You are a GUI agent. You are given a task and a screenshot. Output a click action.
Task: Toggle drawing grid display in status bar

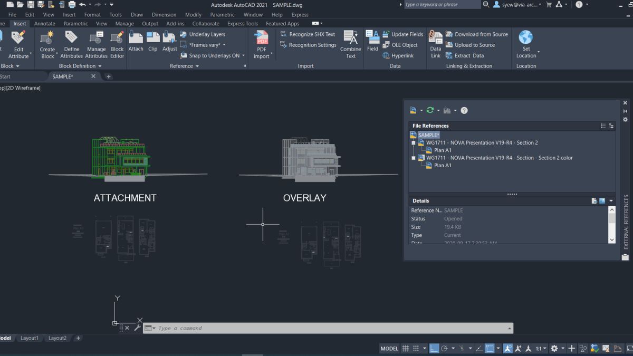click(406, 349)
